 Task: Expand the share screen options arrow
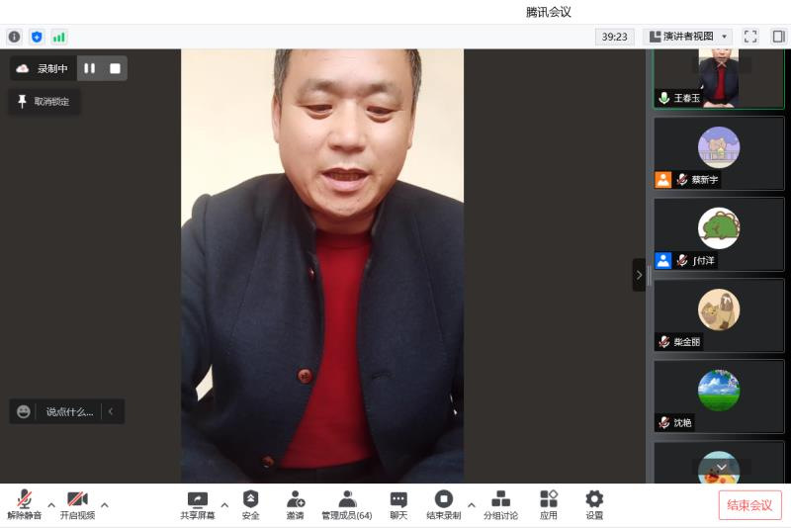pyautogui.click(x=224, y=504)
